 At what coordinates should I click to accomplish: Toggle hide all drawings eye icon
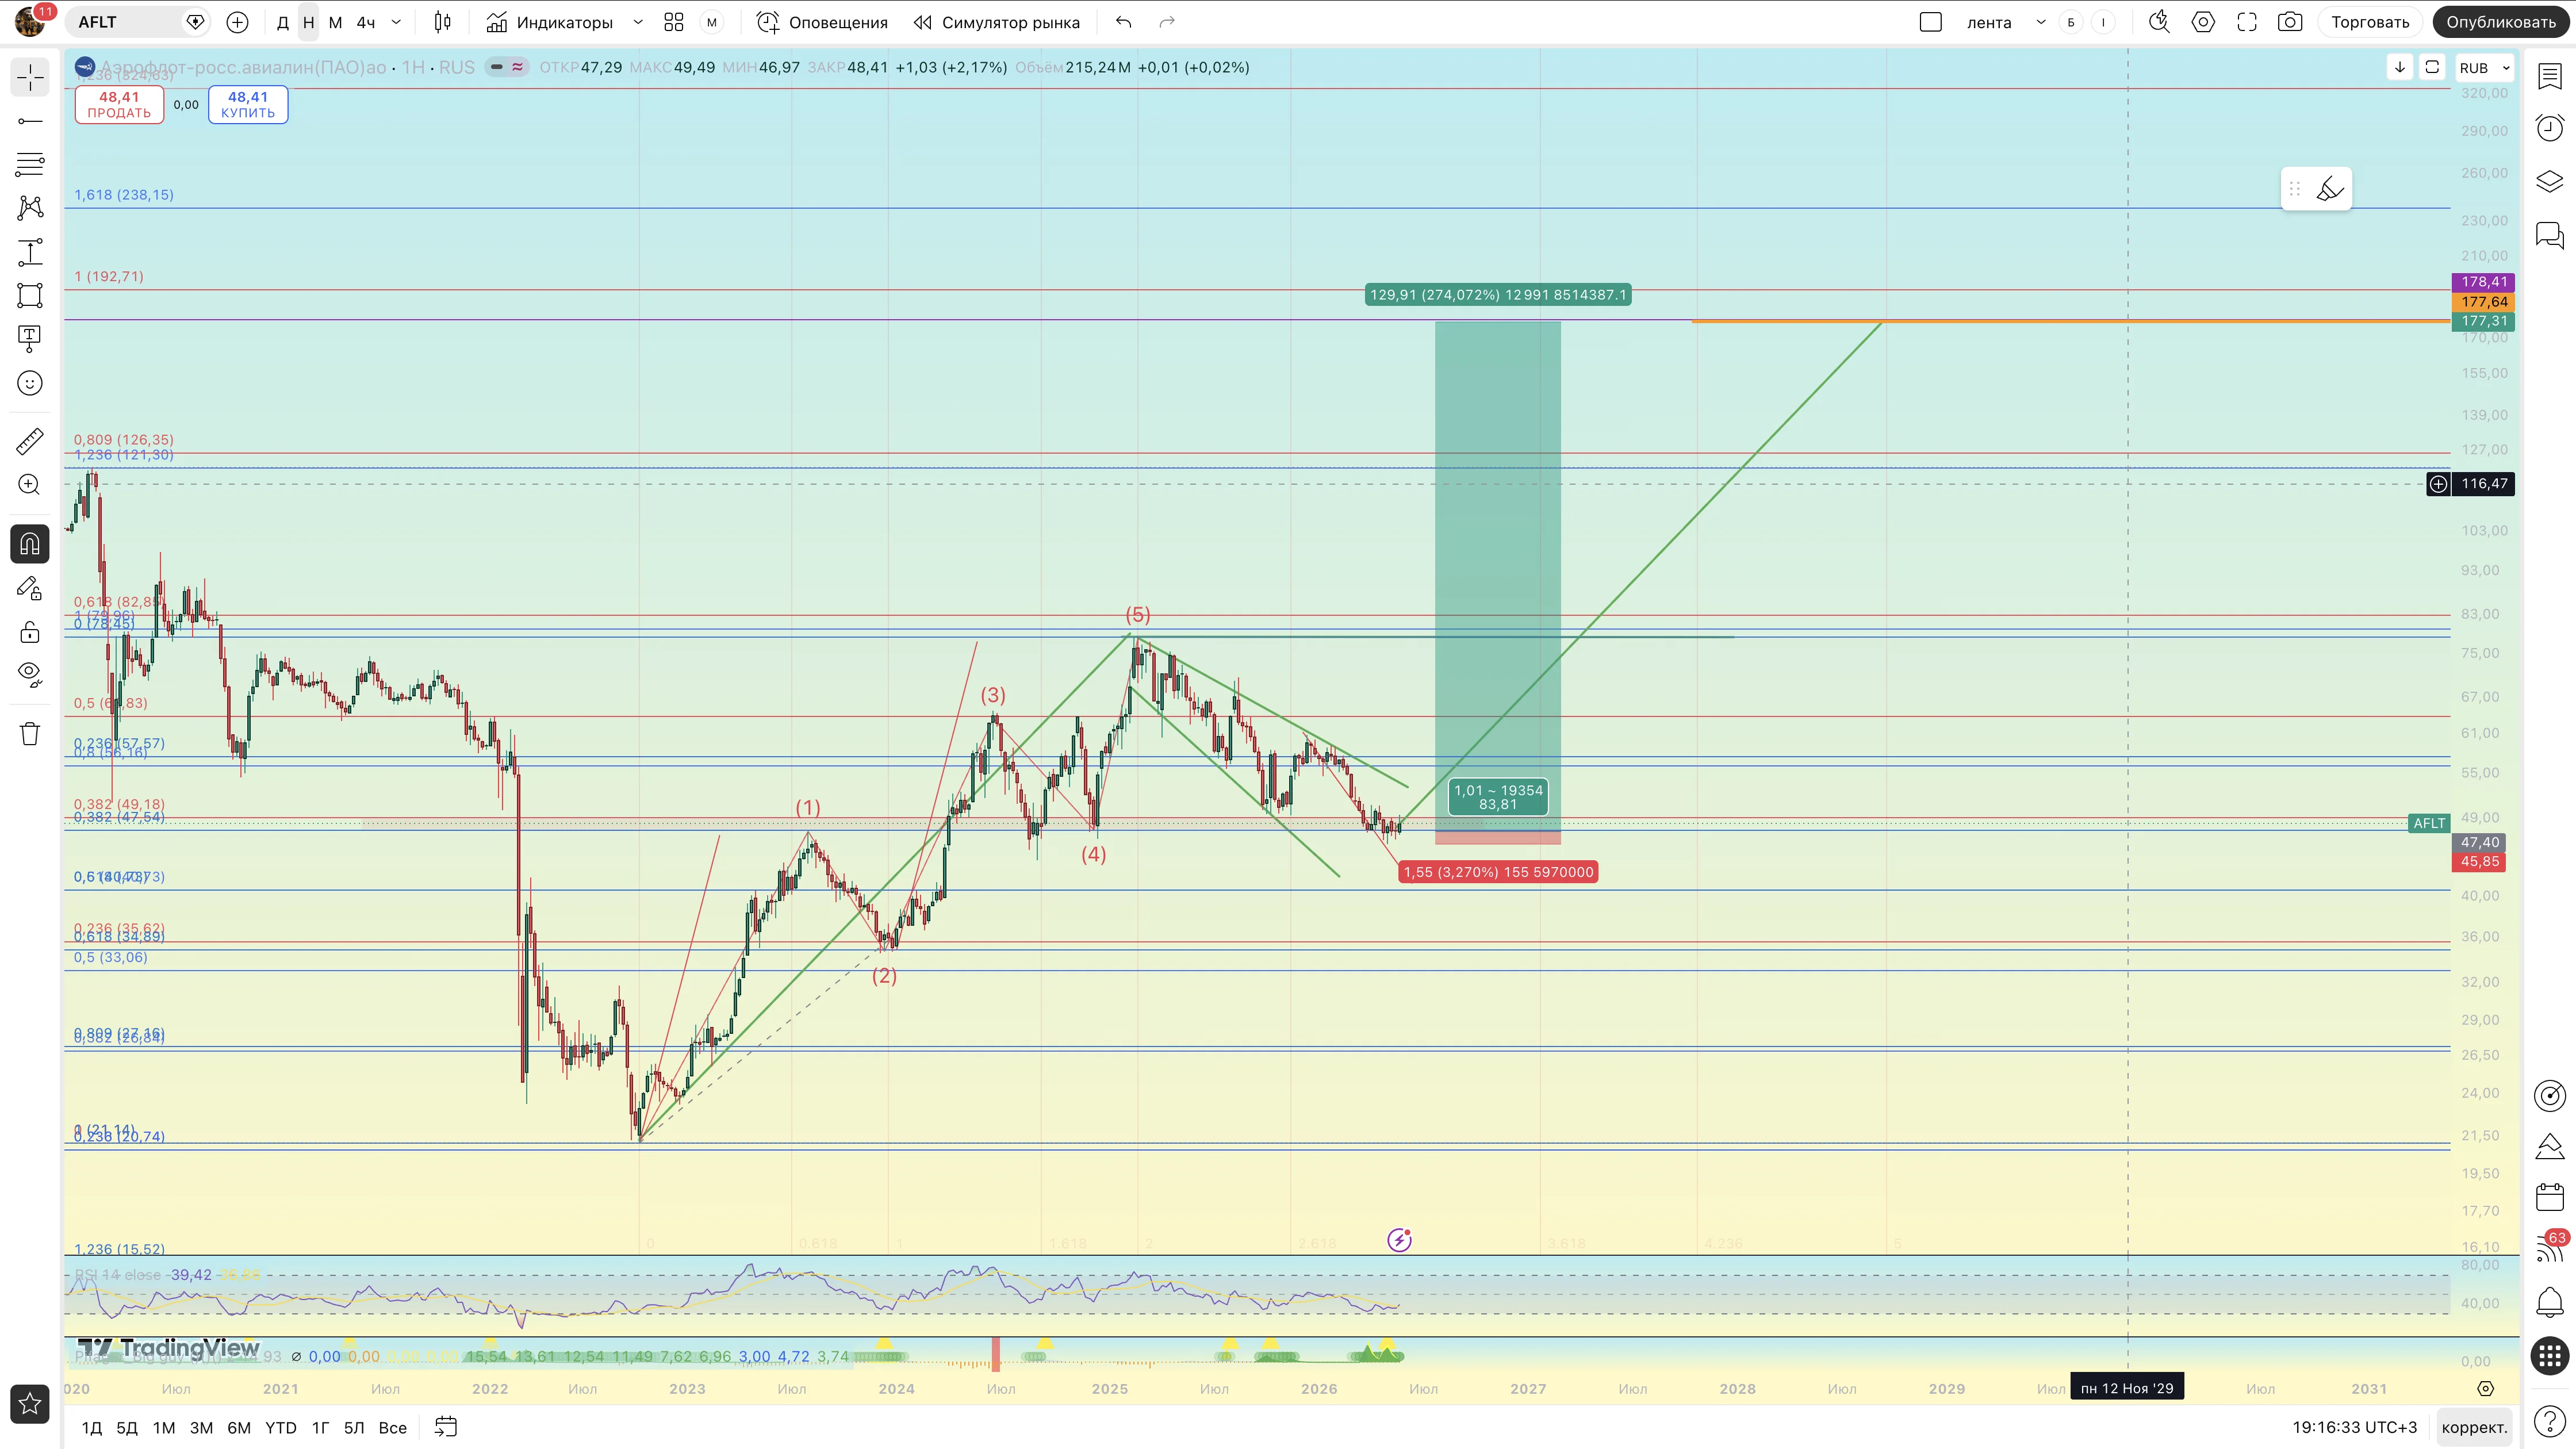[30, 675]
